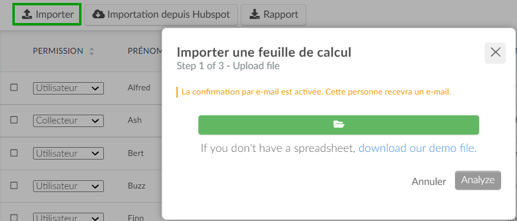Click the download icon on Rapport
Image resolution: width=517 pixels, height=221 pixels.
254,14
